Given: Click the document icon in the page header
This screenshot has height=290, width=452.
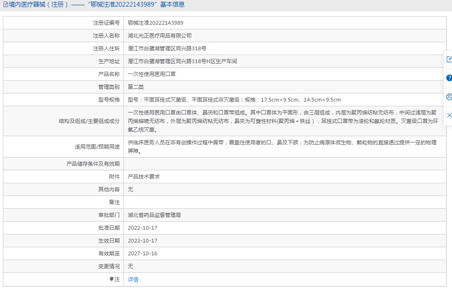Looking at the screenshot, I should pos(6,5).
